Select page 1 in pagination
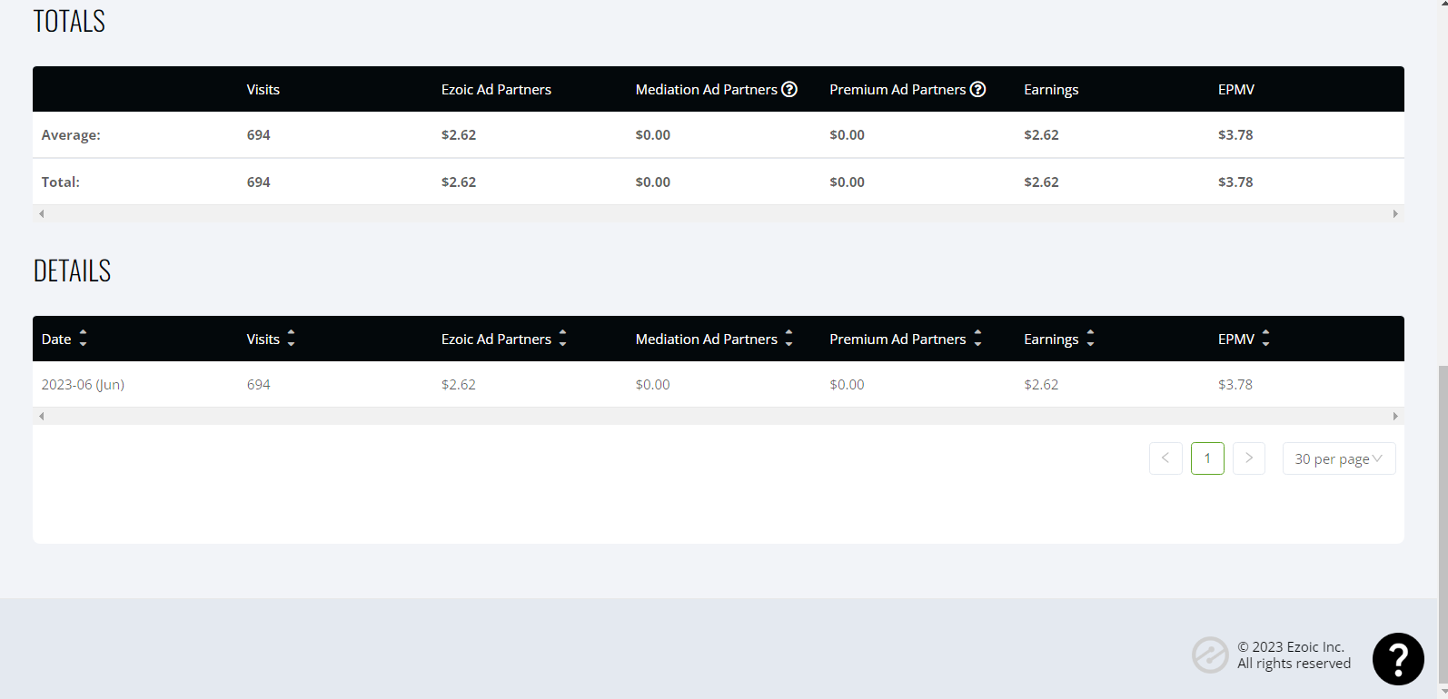This screenshot has width=1448, height=699. pyautogui.click(x=1207, y=458)
